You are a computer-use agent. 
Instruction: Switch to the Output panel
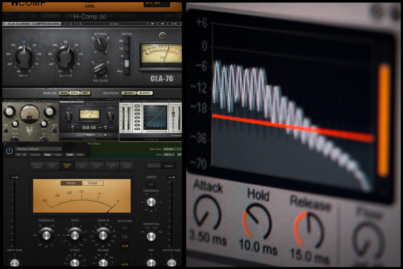(169, 166)
